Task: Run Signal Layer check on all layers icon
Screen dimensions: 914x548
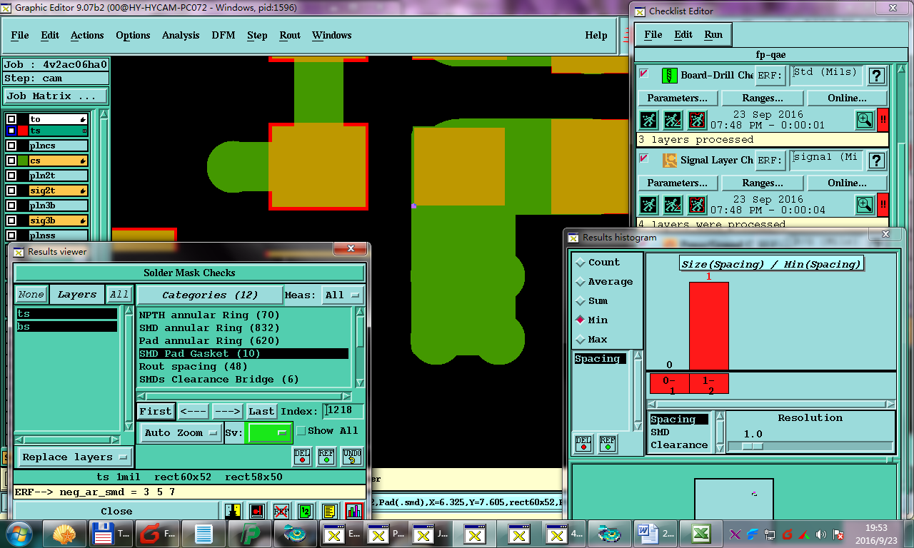Action: coord(649,205)
